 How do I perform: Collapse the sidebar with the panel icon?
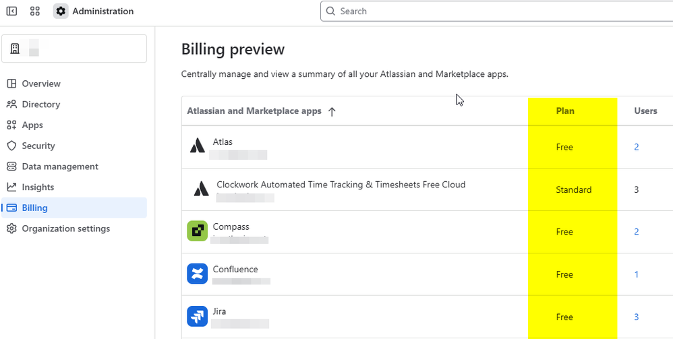(x=11, y=11)
